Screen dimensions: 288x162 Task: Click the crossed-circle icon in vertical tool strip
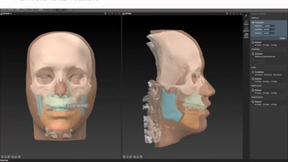click(246, 35)
